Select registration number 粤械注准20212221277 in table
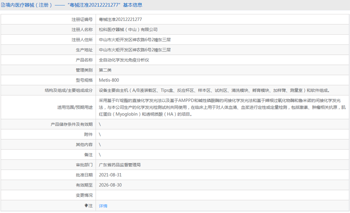Viewport: 350px width, 213px height. [120, 19]
